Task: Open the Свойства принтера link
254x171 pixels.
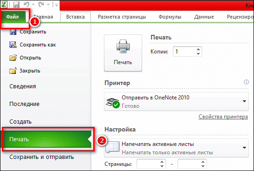Action: (223, 117)
